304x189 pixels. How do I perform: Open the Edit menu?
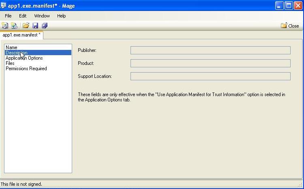pyautogui.click(x=23, y=16)
